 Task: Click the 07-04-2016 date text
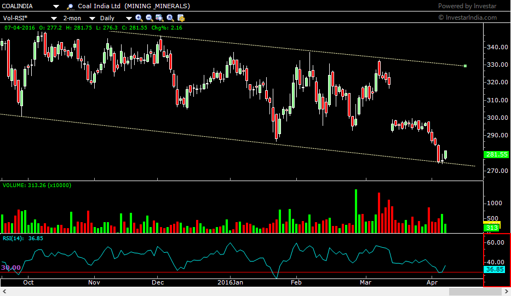tap(20, 28)
